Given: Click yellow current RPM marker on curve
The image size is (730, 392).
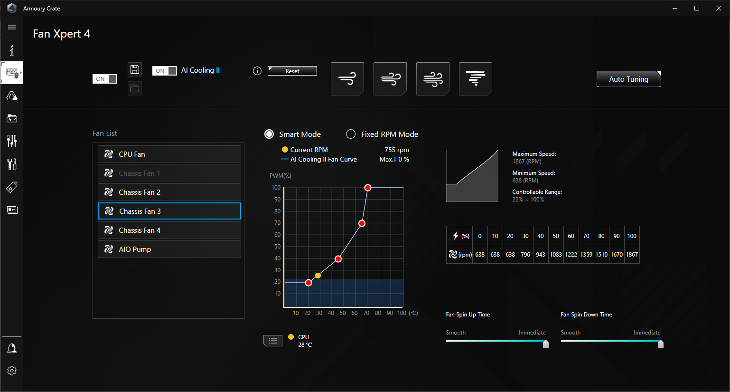Looking at the screenshot, I should pyautogui.click(x=318, y=276).
